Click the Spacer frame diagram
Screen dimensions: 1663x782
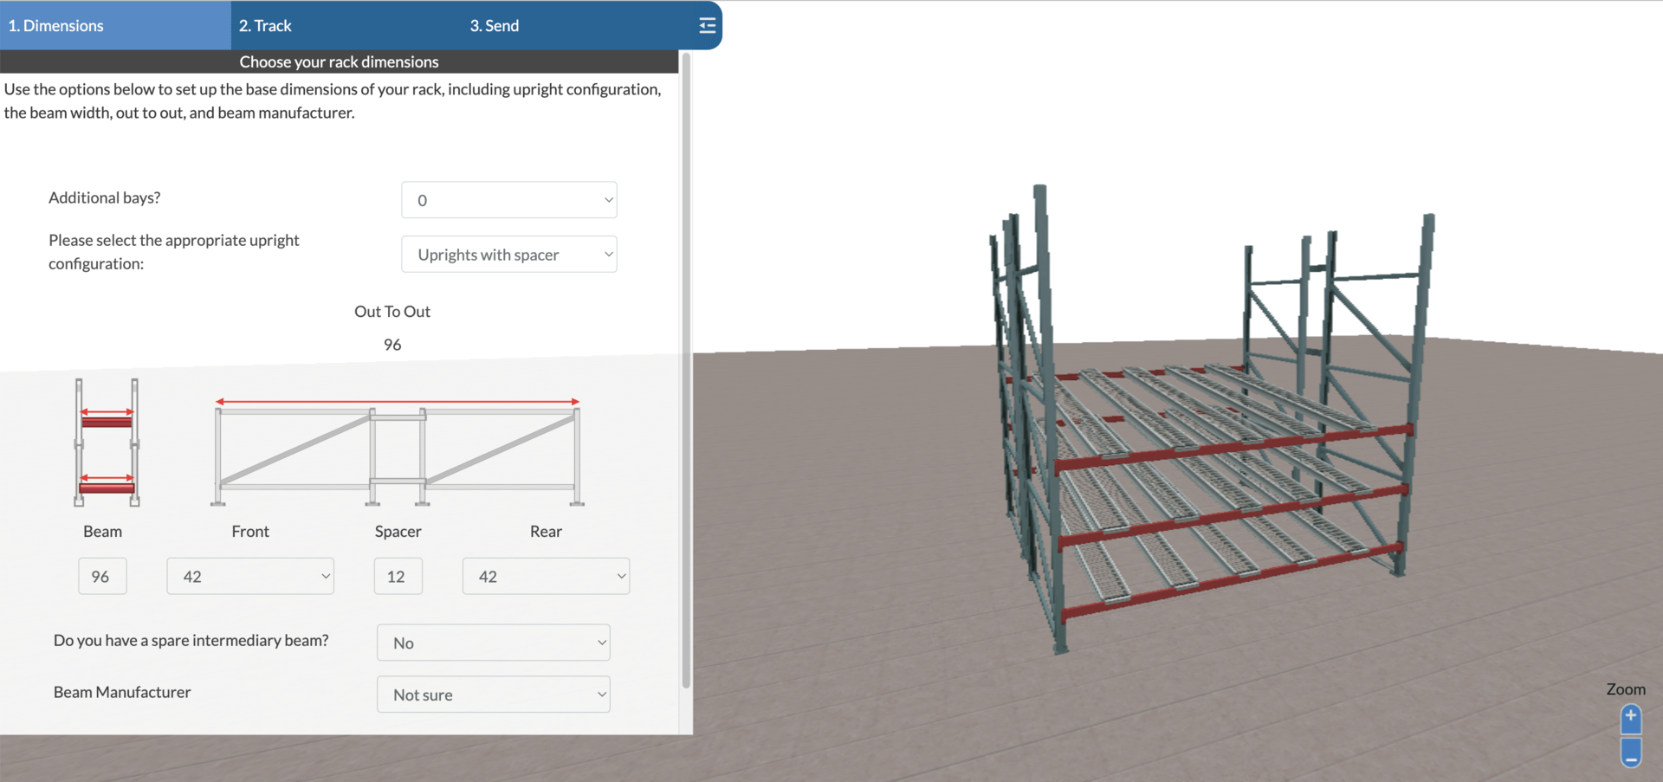click(x=398, y=450)
